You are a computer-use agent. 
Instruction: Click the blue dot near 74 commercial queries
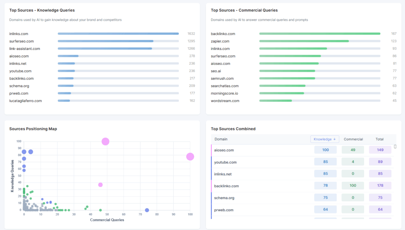[x=147, y=210]
